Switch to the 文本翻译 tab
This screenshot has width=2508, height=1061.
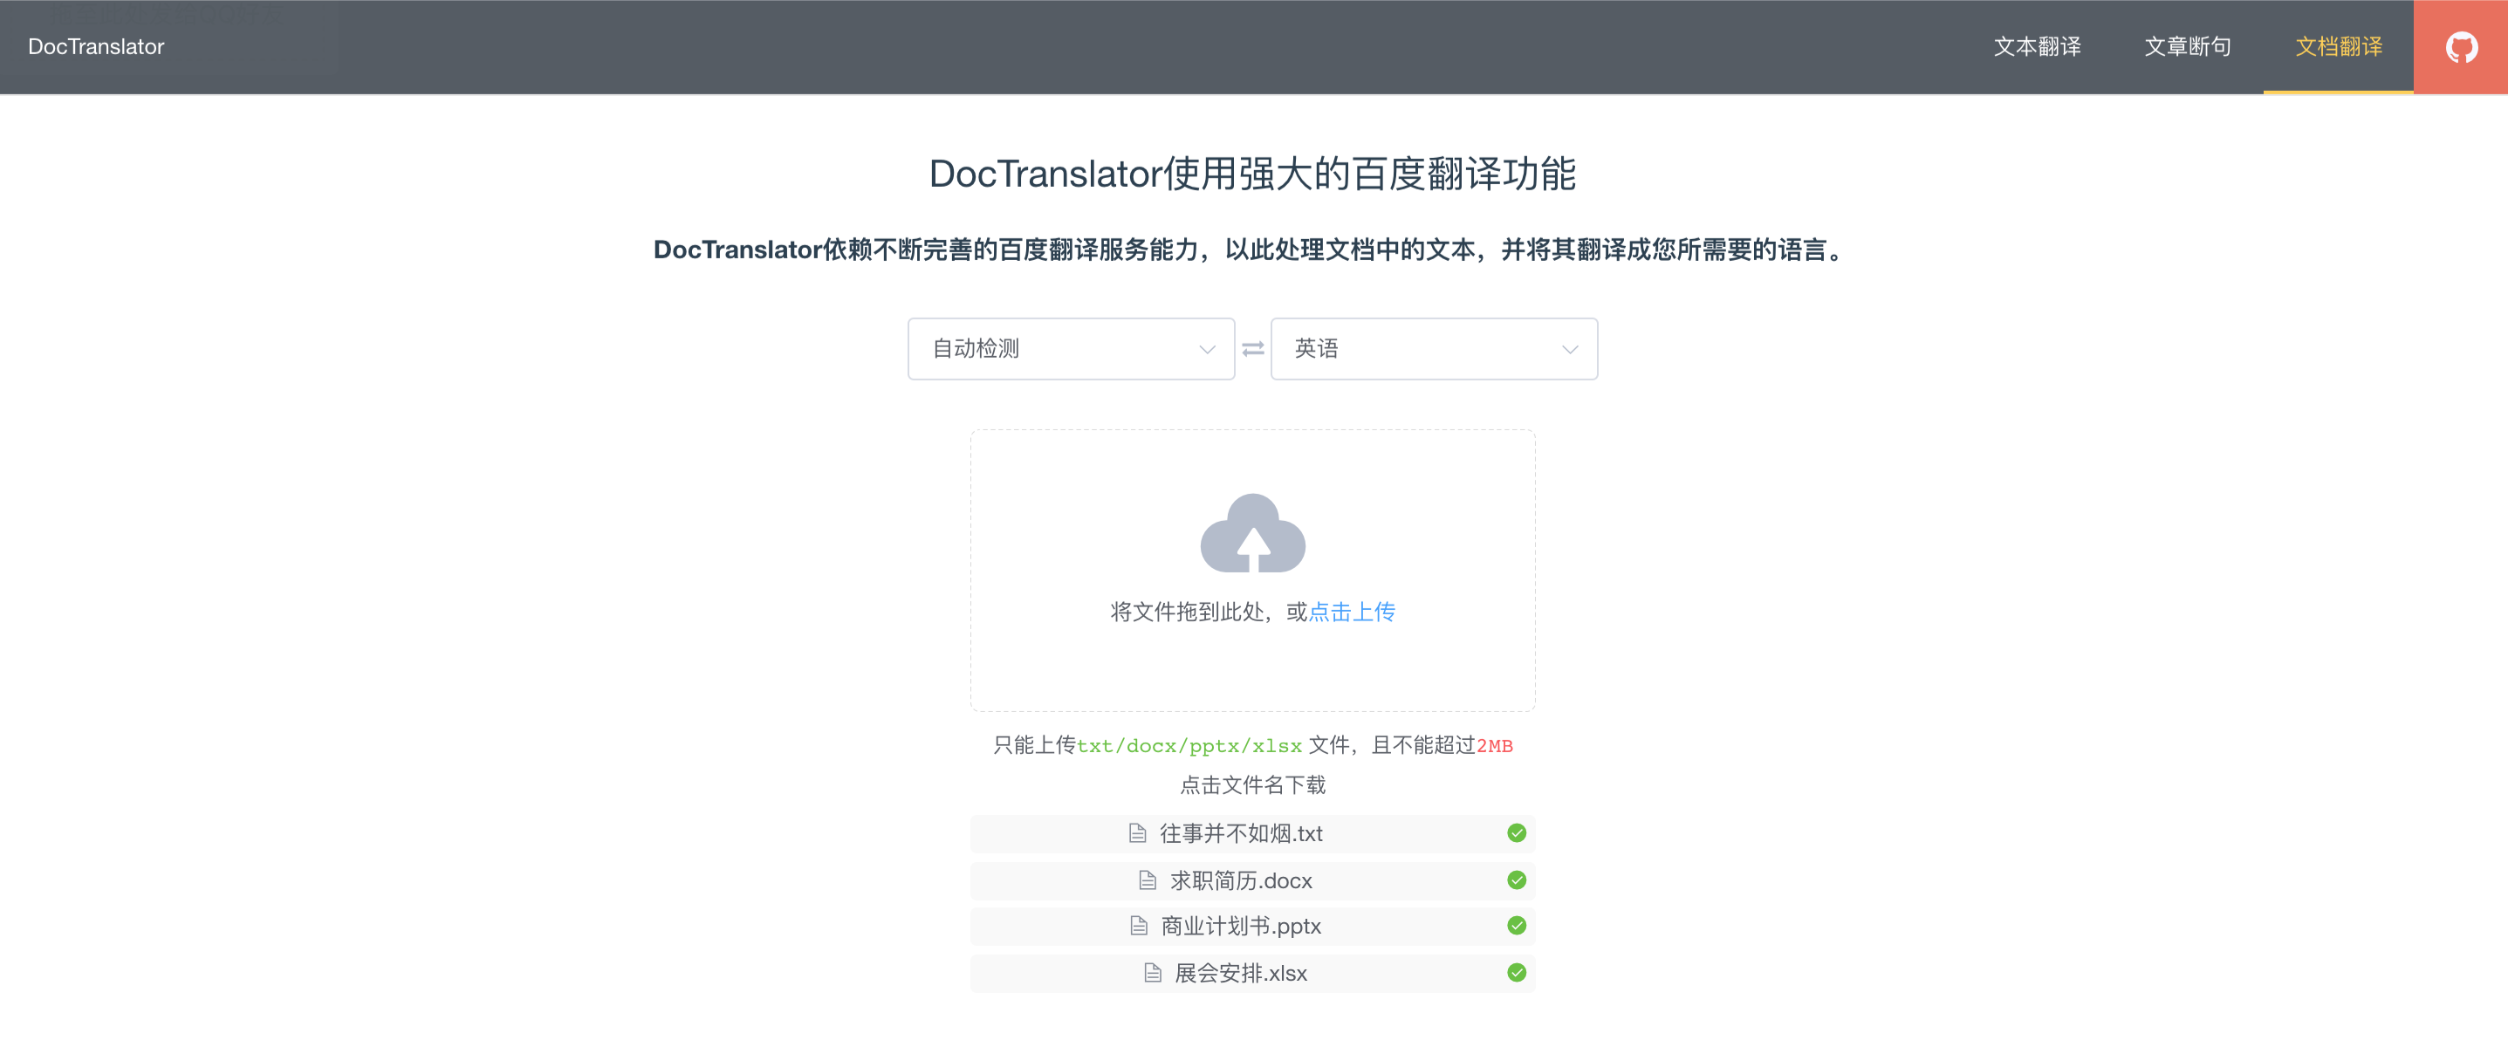click(x=2036, y=47)
